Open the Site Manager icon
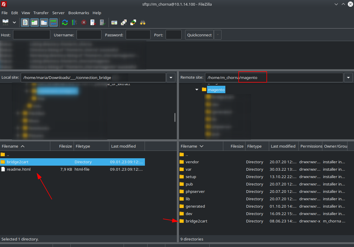Screen dimensions: 354x247 pyautogui.click(x=5, y=22)
